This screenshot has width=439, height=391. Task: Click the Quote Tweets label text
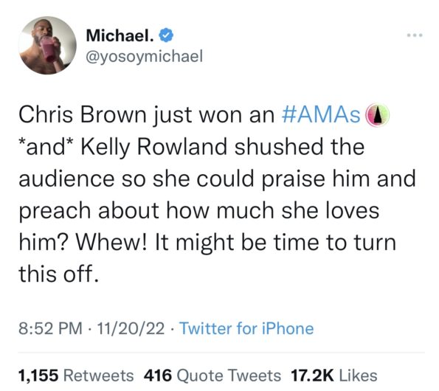tap(229, 376)
